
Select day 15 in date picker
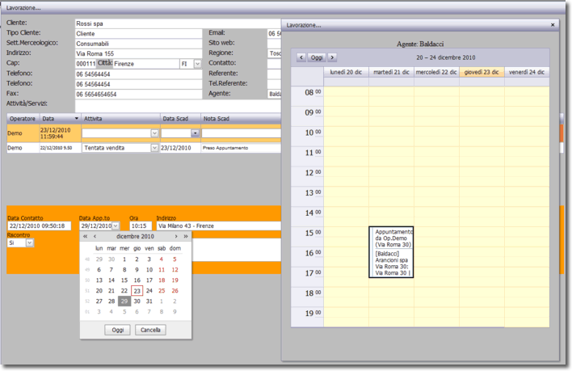click(x=124, y=280)
